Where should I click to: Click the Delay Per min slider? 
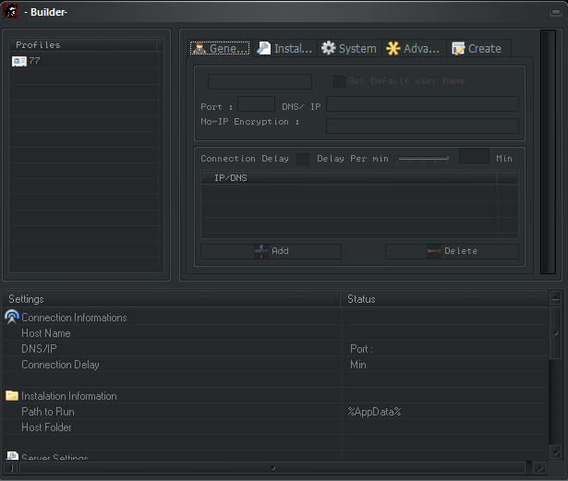(422, 159)
